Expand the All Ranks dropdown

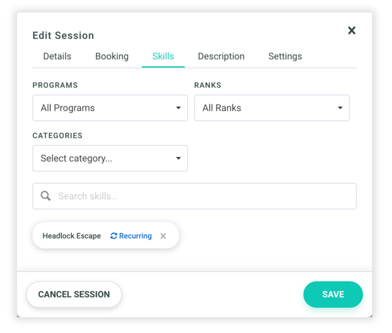pyautogui.click(x=271, y=108)
